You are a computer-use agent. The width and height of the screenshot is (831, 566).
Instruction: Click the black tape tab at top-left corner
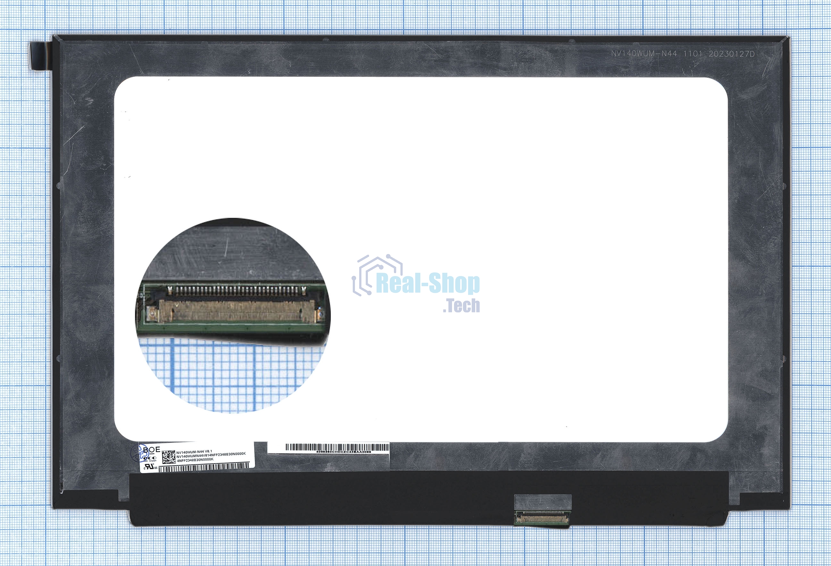tap(40, 56)
